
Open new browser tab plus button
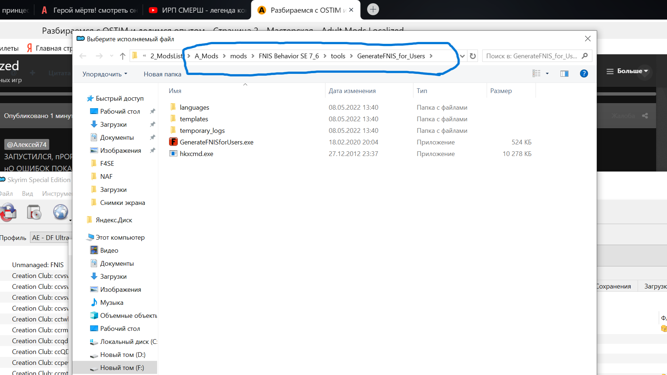click(373, 9)
